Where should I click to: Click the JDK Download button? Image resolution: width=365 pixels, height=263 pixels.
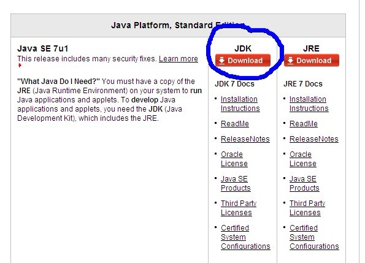coord(243,61)
